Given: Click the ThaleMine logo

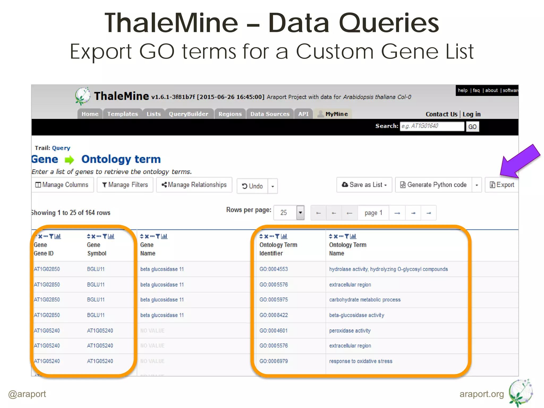Looking at the screenshot, I should click(83, 96).
